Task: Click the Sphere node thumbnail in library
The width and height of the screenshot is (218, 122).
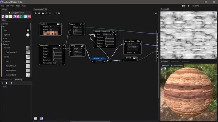Action: click(x=28, y=35)
